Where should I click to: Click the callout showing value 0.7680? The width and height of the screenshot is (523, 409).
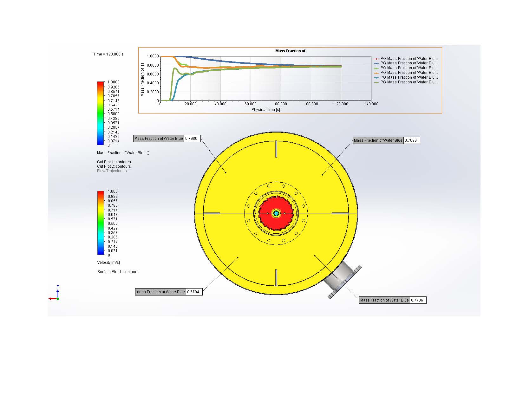coord(167,139)
